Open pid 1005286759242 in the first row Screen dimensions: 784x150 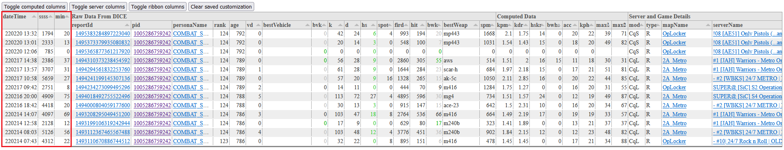click(152, 33)
